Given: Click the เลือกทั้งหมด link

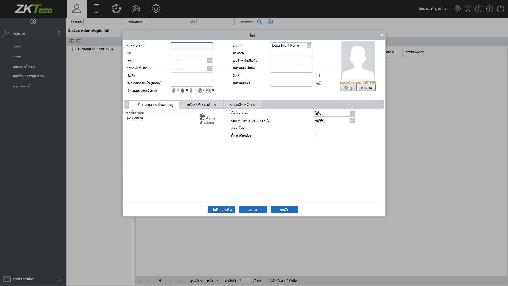Looking at the screenshot, I should tap(207, 119).
